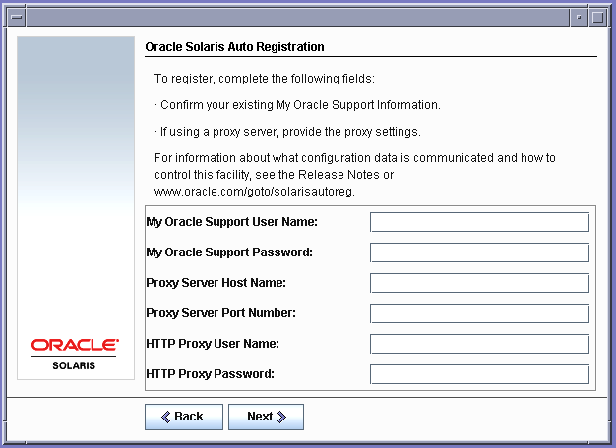The width and height of the screenshot is (616, 448).
Task: Go to the previous step with Back
Action: tap(184, 417)
